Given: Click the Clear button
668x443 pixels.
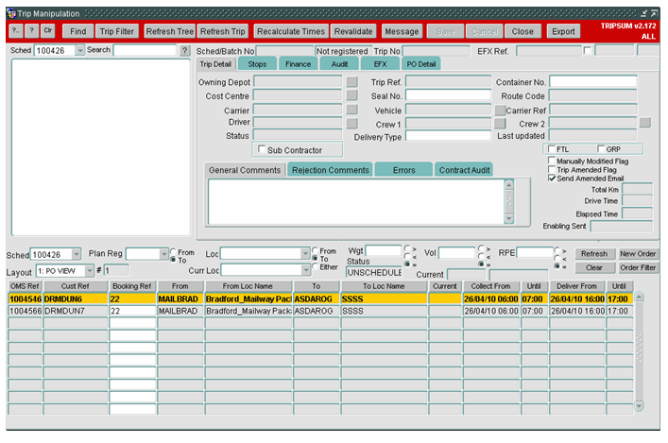Looking at the screenshot, I should tap(594, 267).
